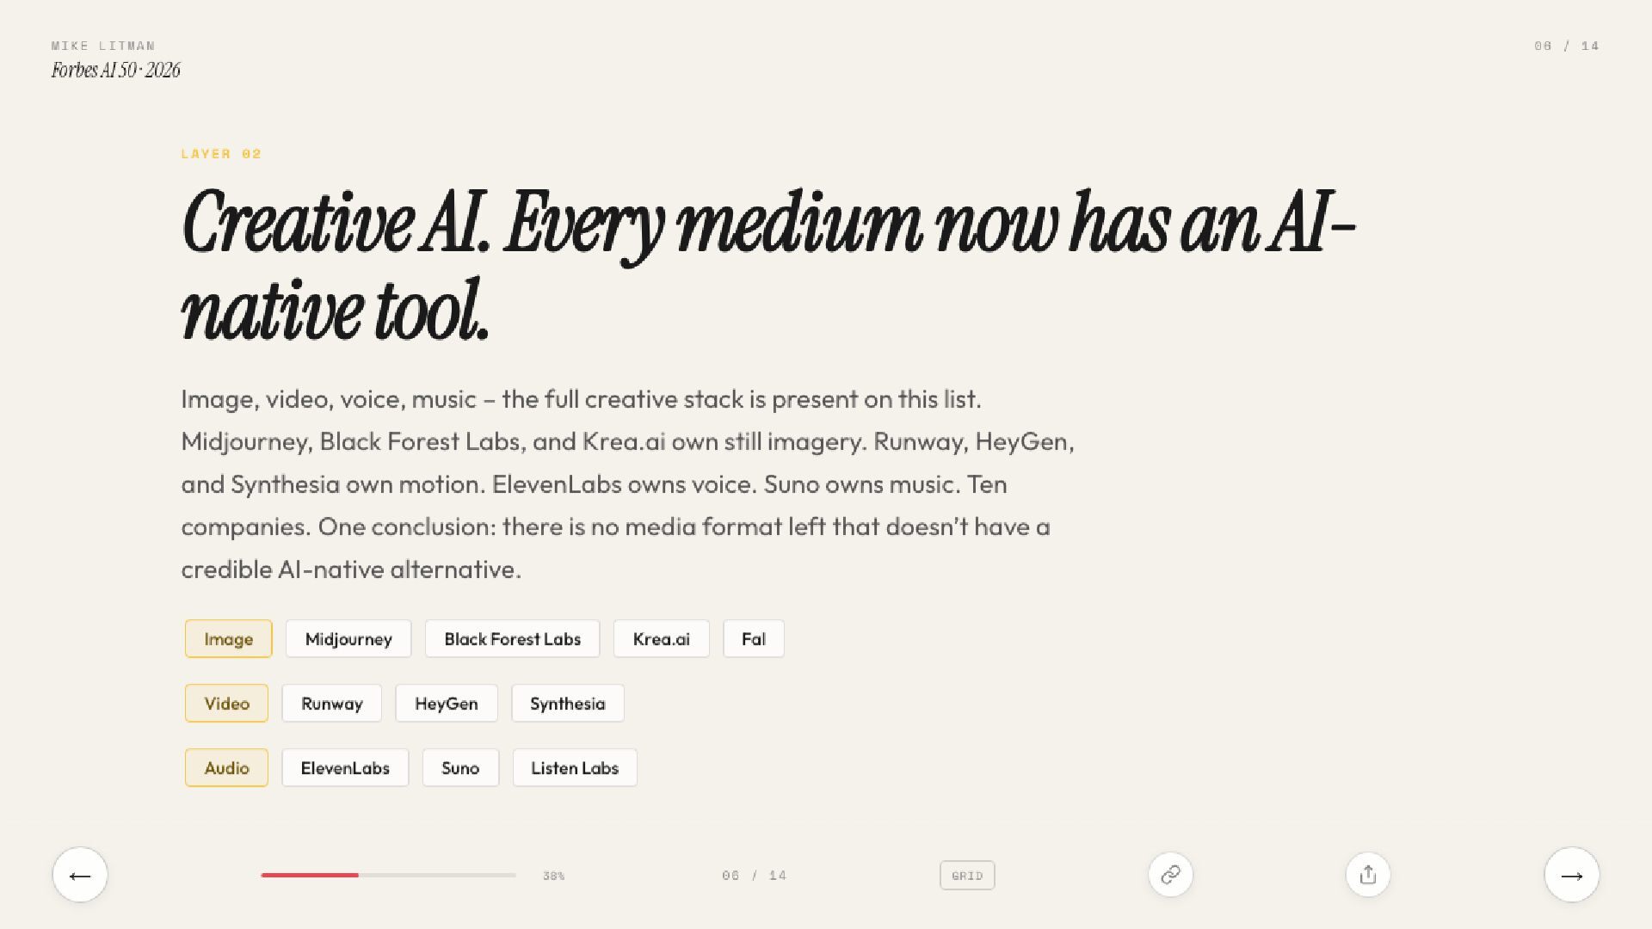Select the Audio category tag
This screenshot has width=1652, height=929.
[226, 768]
